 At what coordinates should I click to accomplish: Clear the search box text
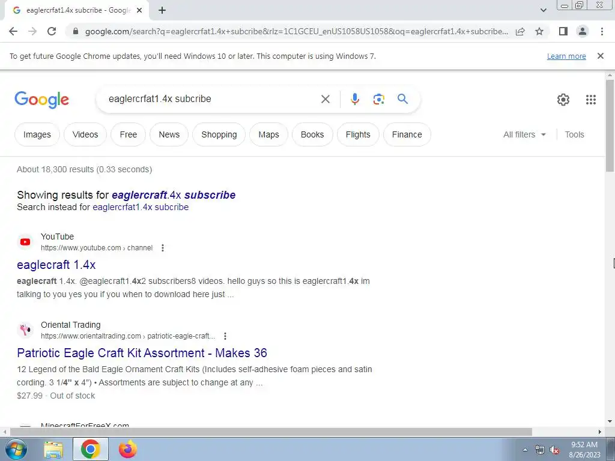(325, 99)
